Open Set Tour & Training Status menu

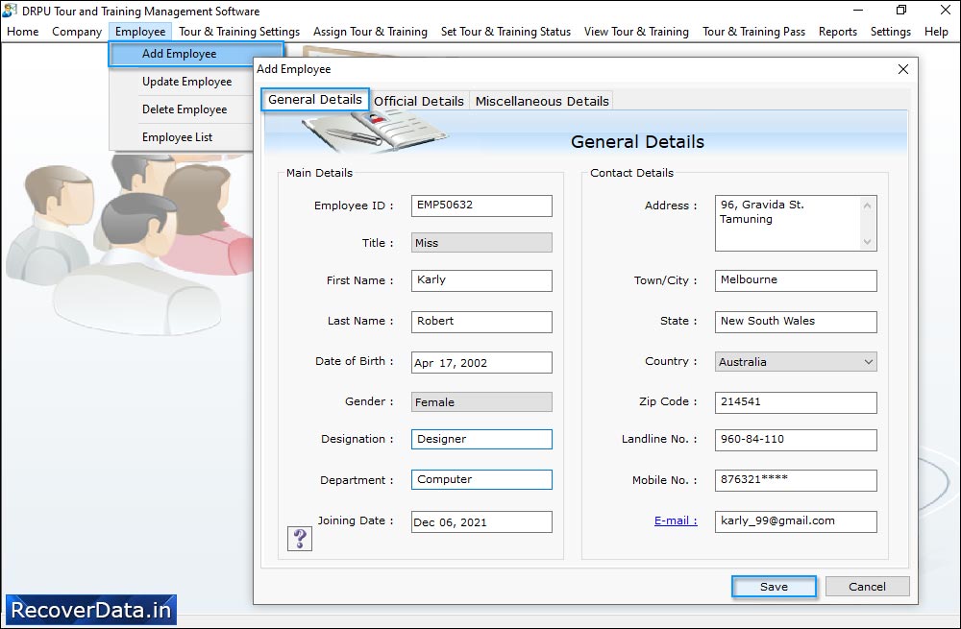point(505,32)
